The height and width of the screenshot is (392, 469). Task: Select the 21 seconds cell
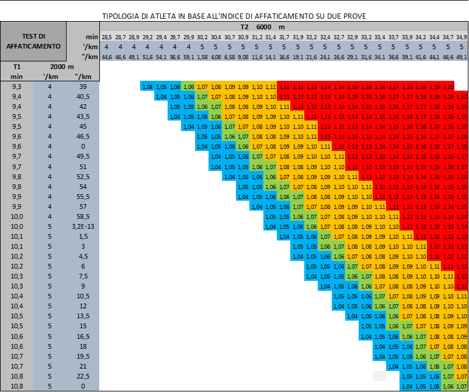click(83, 366)
